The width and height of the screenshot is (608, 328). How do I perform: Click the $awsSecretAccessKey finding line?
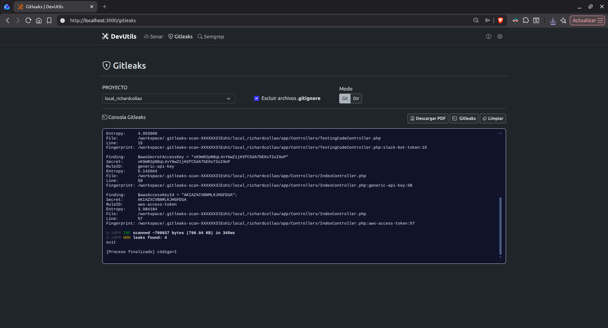click(197, 157)
